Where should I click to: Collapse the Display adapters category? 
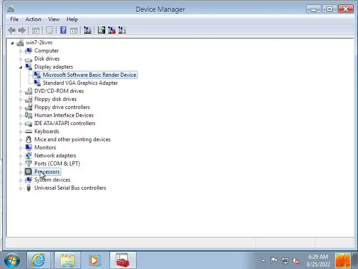[21, 67]
